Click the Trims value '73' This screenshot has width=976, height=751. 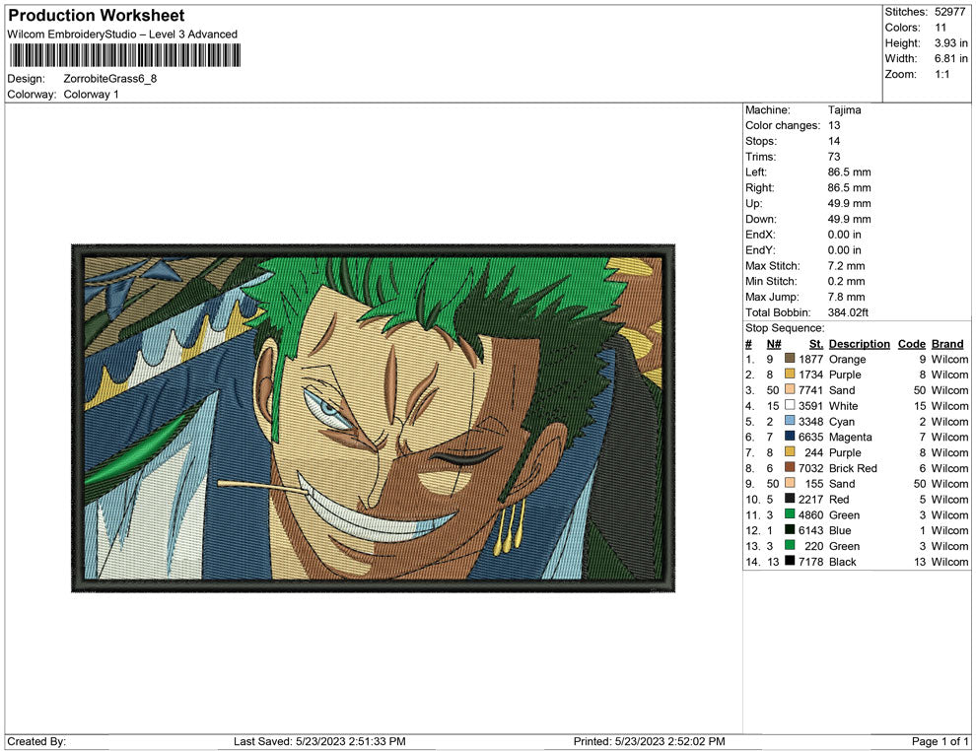(x=834, y=157)
